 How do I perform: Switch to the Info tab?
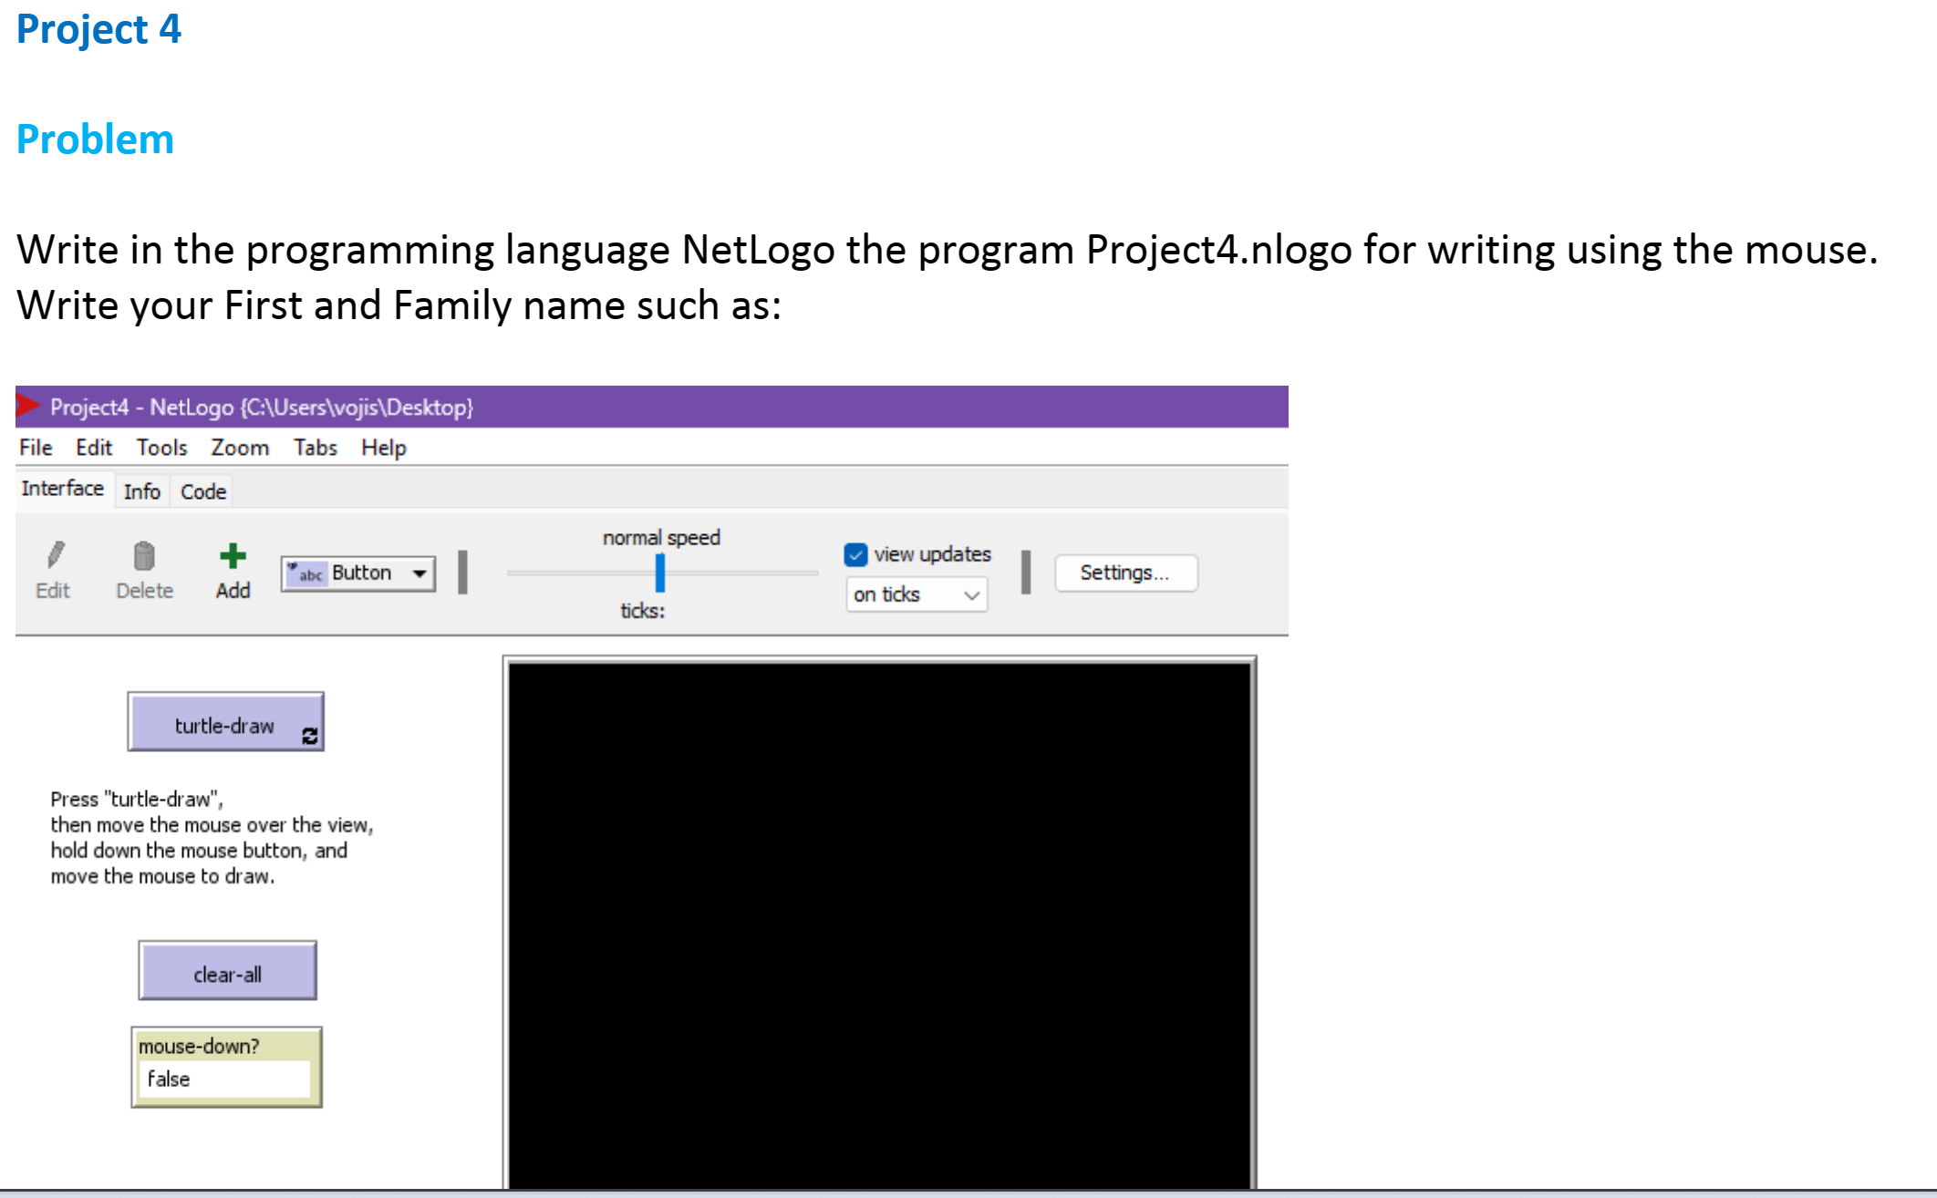click(x=141, y=491)
